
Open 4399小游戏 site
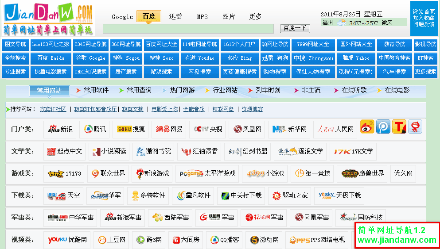265,174
